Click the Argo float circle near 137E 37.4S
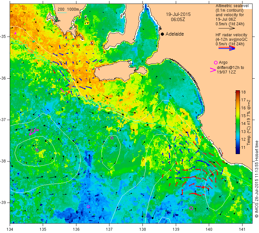 tap(112, 138)
